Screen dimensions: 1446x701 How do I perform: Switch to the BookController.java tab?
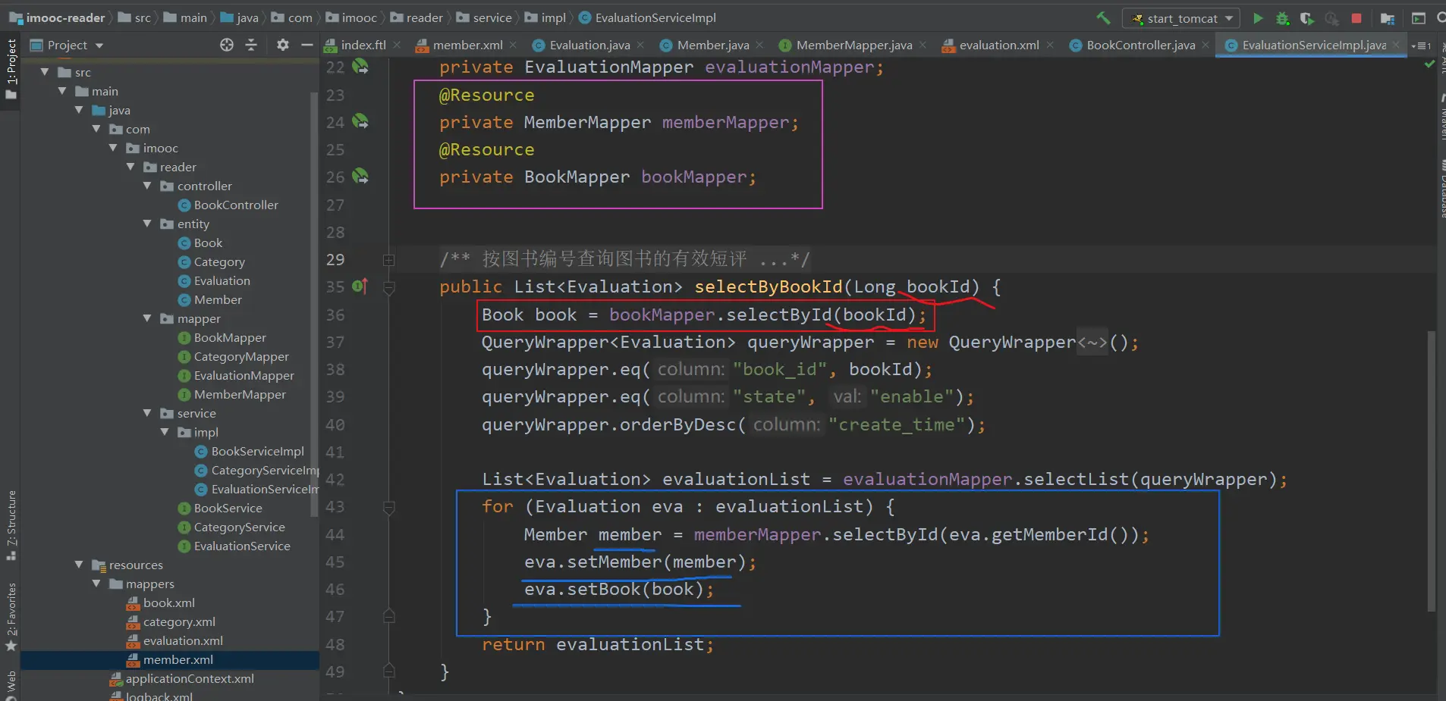pos(1140,45)
